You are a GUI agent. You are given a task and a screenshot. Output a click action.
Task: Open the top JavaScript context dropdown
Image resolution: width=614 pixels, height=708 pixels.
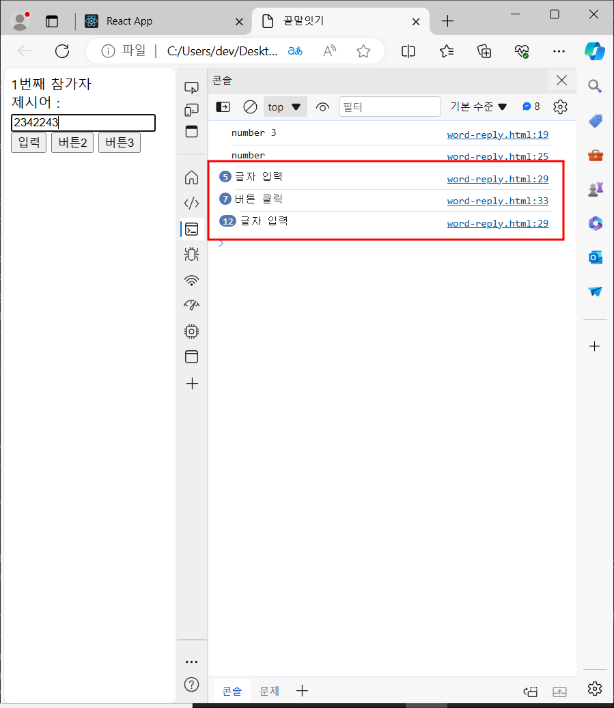click(x=285, y=107)
